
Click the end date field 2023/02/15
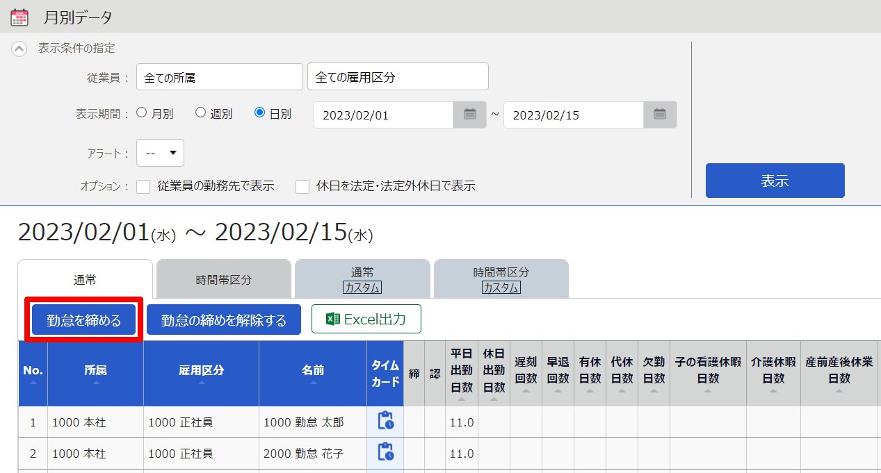[574, 115]
